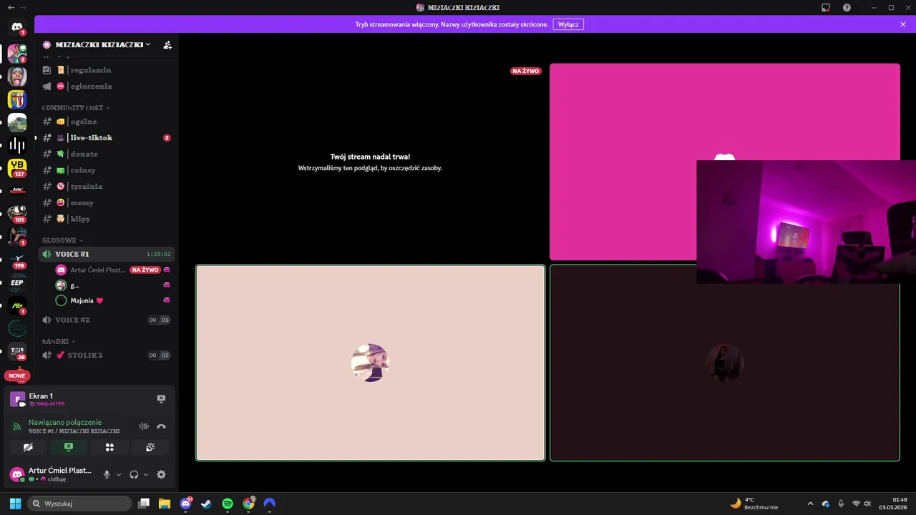Open the white sound-wave bars server icon
The height and width of the screenshot is (515, 916).
[x=17, y=145]
